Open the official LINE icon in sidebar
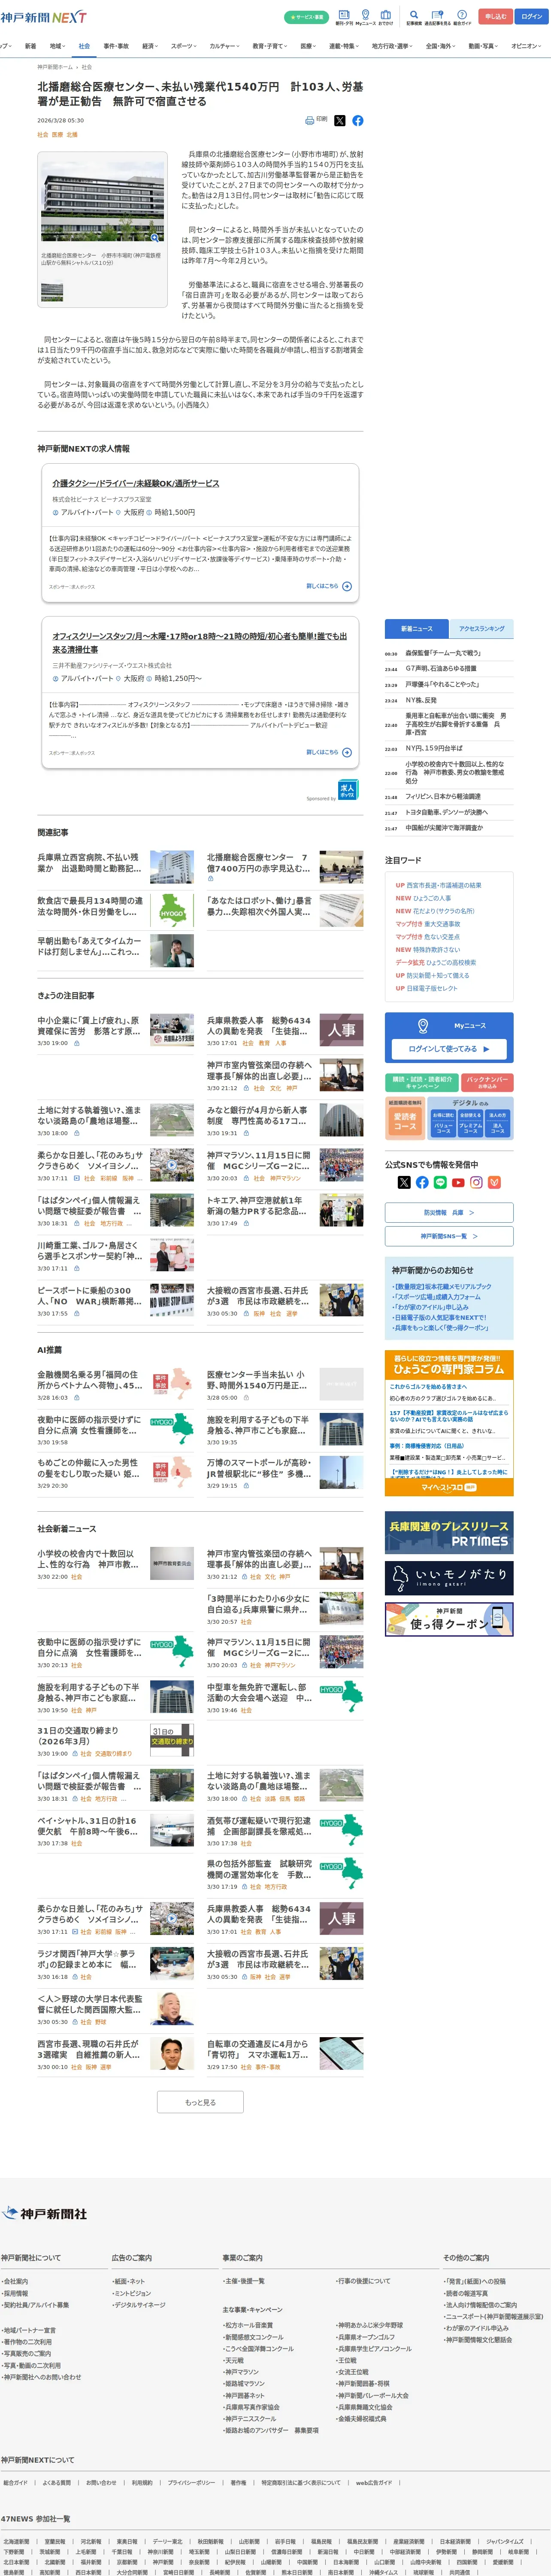Image resolution: width=551 pixels, height=2576 pixels. [x=440, y=1182]
